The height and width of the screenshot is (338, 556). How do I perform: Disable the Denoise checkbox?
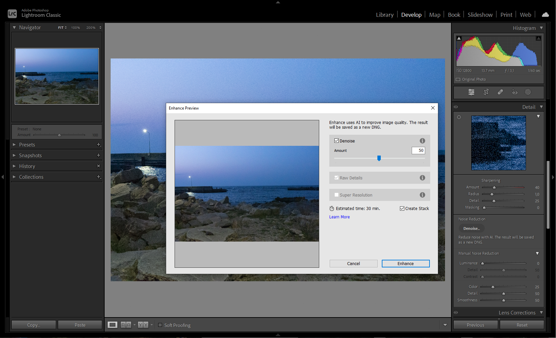tap(337, 140)
